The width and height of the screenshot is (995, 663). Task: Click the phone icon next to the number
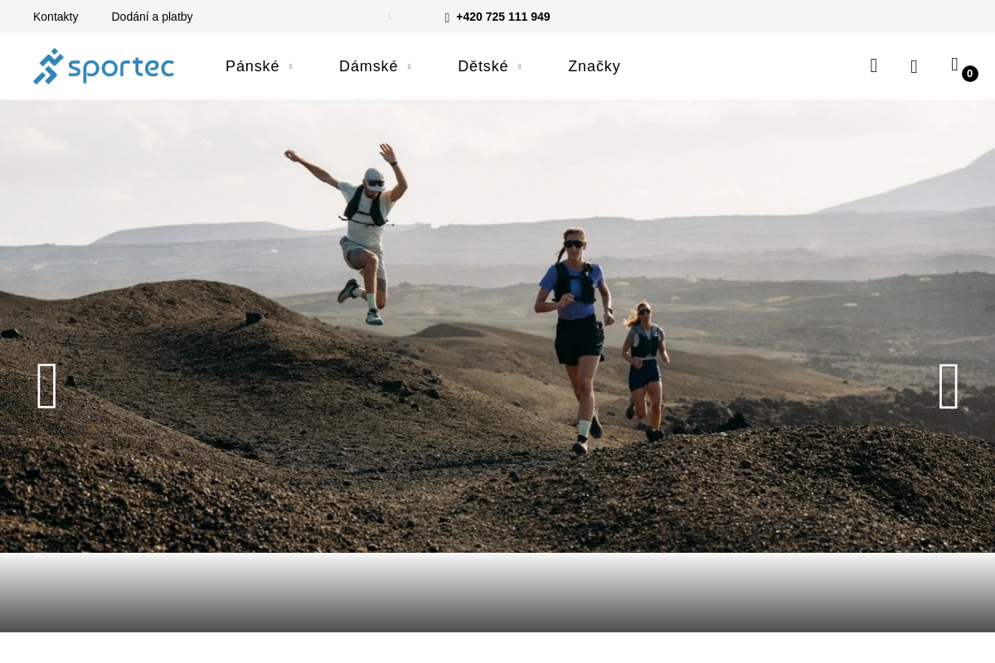447,17
